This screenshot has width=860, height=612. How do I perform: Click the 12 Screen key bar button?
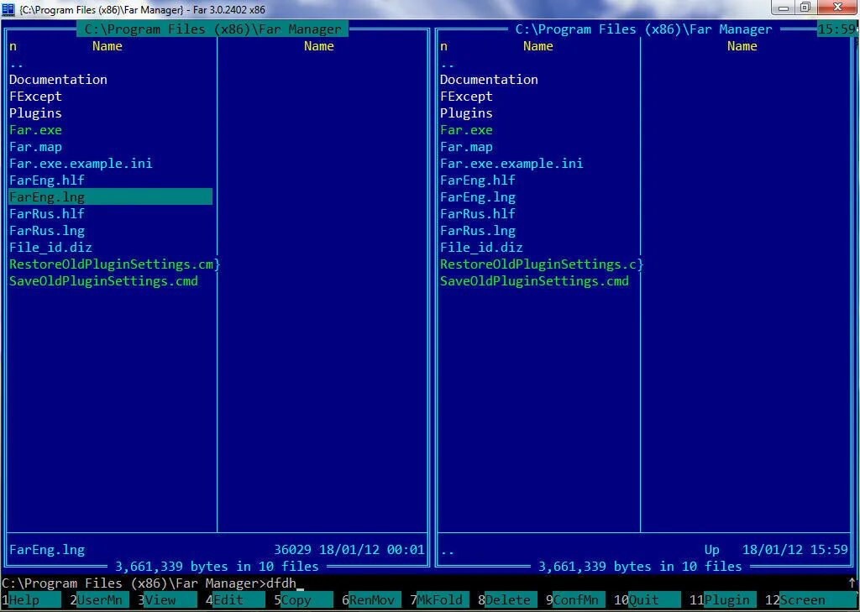(810, 600)
